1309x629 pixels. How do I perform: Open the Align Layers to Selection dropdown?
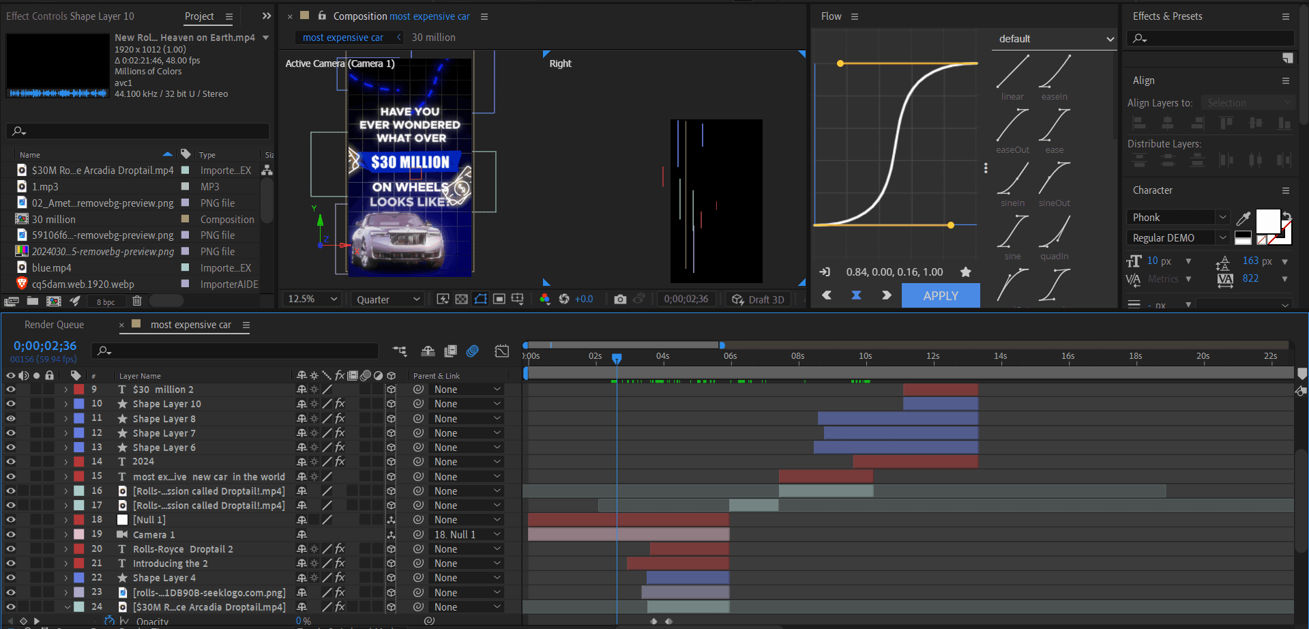point(1248,103)
